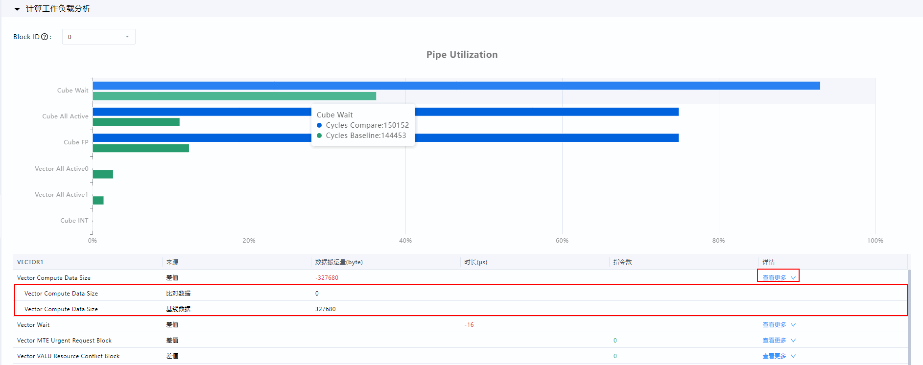Image resolution: width=923 pixels, height=365 pixels.
Task: Click the green Cube Wait baseline bar
Action: coord(235,96)
